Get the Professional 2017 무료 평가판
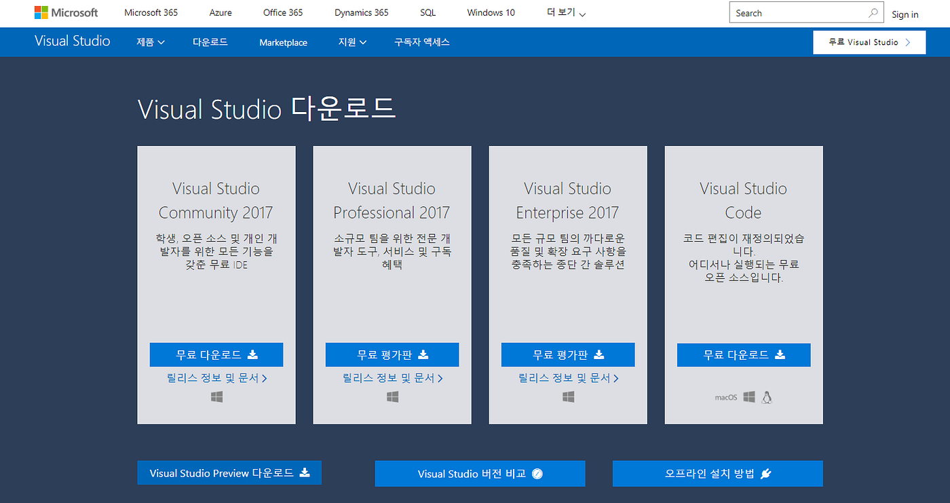 (392, 354)
